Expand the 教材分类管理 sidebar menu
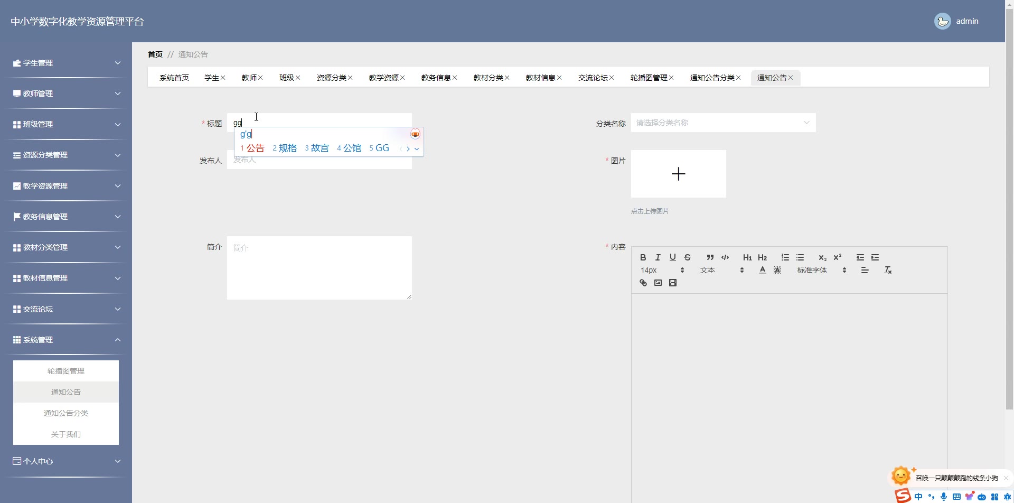This screenshot has height=503, width=1014. [66, 247]
